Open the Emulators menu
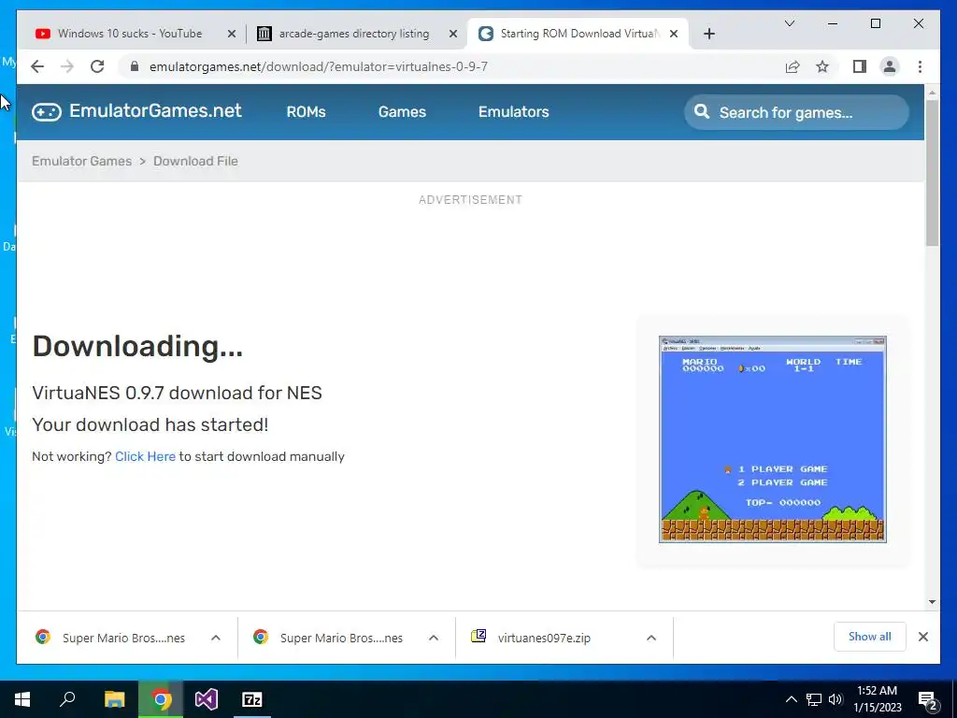The image size is (957, 718). pos(513,112)
